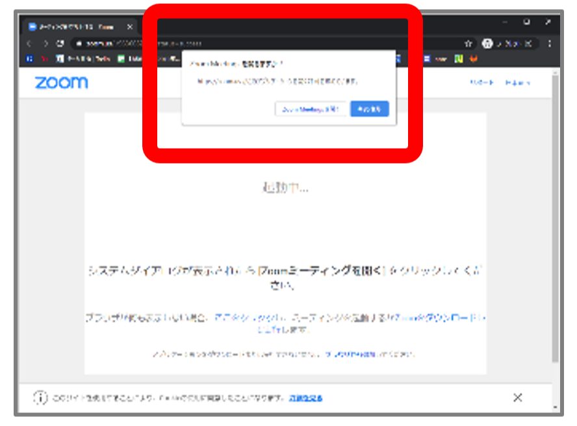Click the page's vertical scrollbar thumb
Image resolution: width=577 pixels, height=426 pixels.
click(556, 218)
